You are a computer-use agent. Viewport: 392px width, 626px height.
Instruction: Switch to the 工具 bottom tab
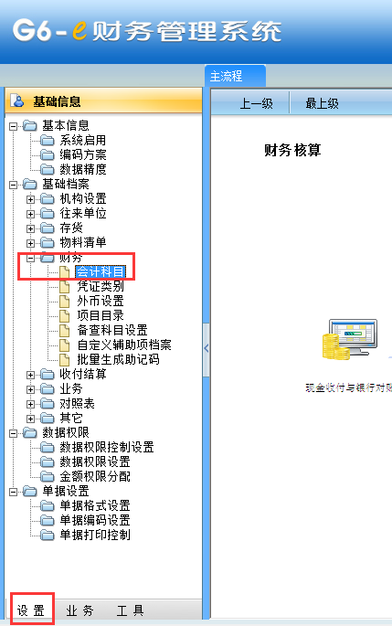pyautogui.click(x=130, y=610)
